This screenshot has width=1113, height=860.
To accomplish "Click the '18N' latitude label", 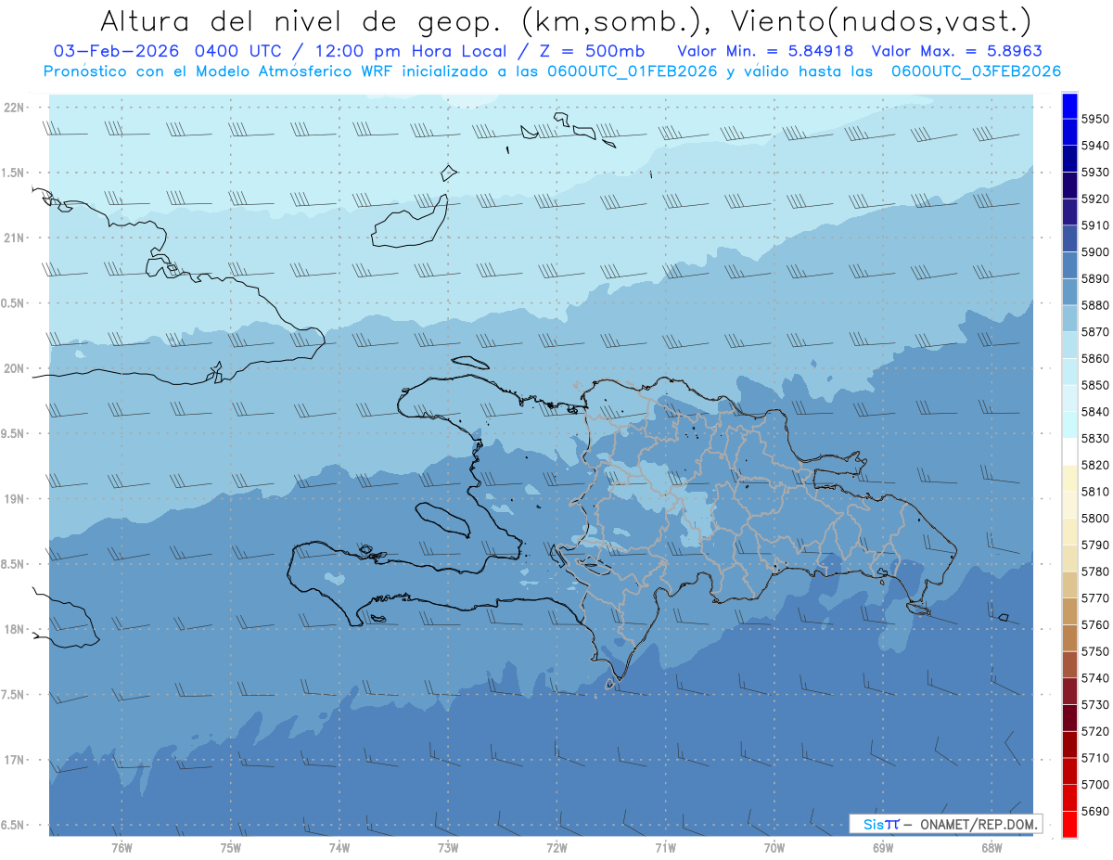I will click(x=16, y=629).
